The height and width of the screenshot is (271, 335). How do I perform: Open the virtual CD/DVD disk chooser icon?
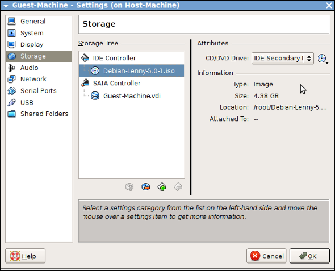[x=323, y=59]
